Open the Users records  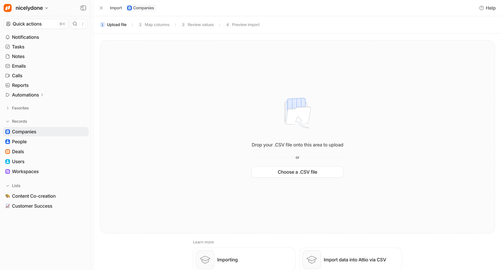(x=18, y=162)
